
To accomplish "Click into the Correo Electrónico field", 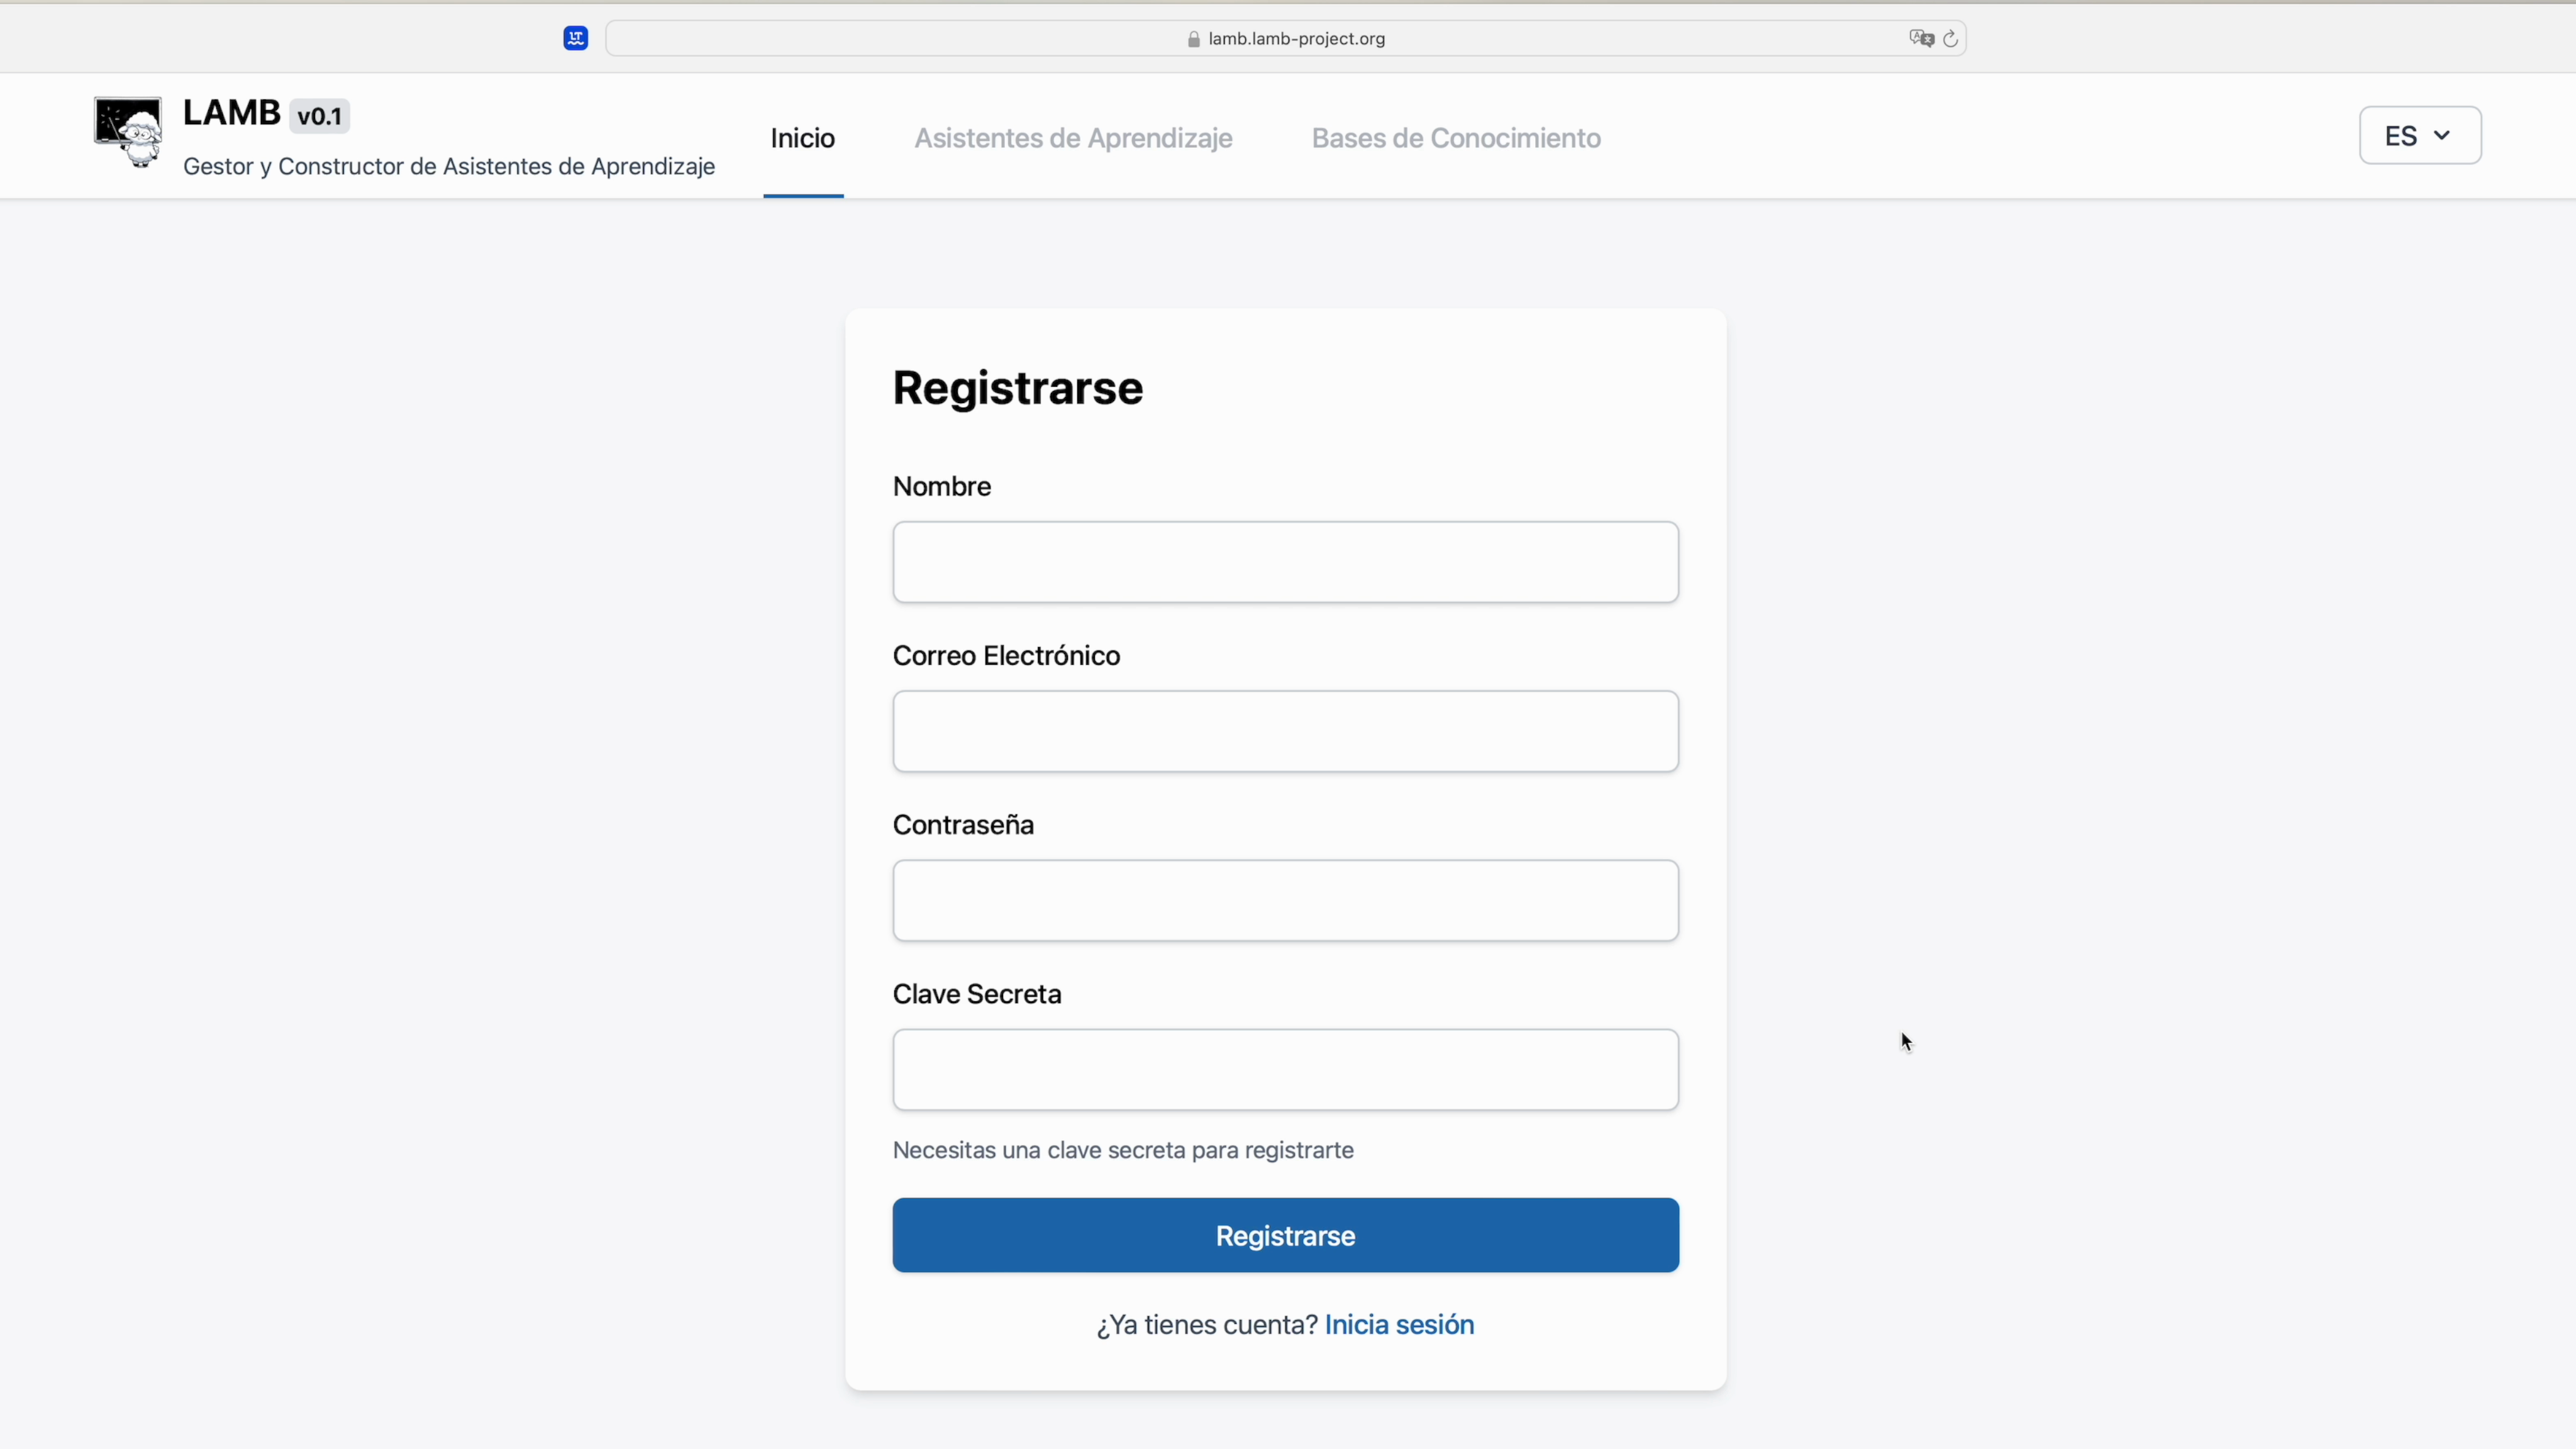I will point(1285,731).
